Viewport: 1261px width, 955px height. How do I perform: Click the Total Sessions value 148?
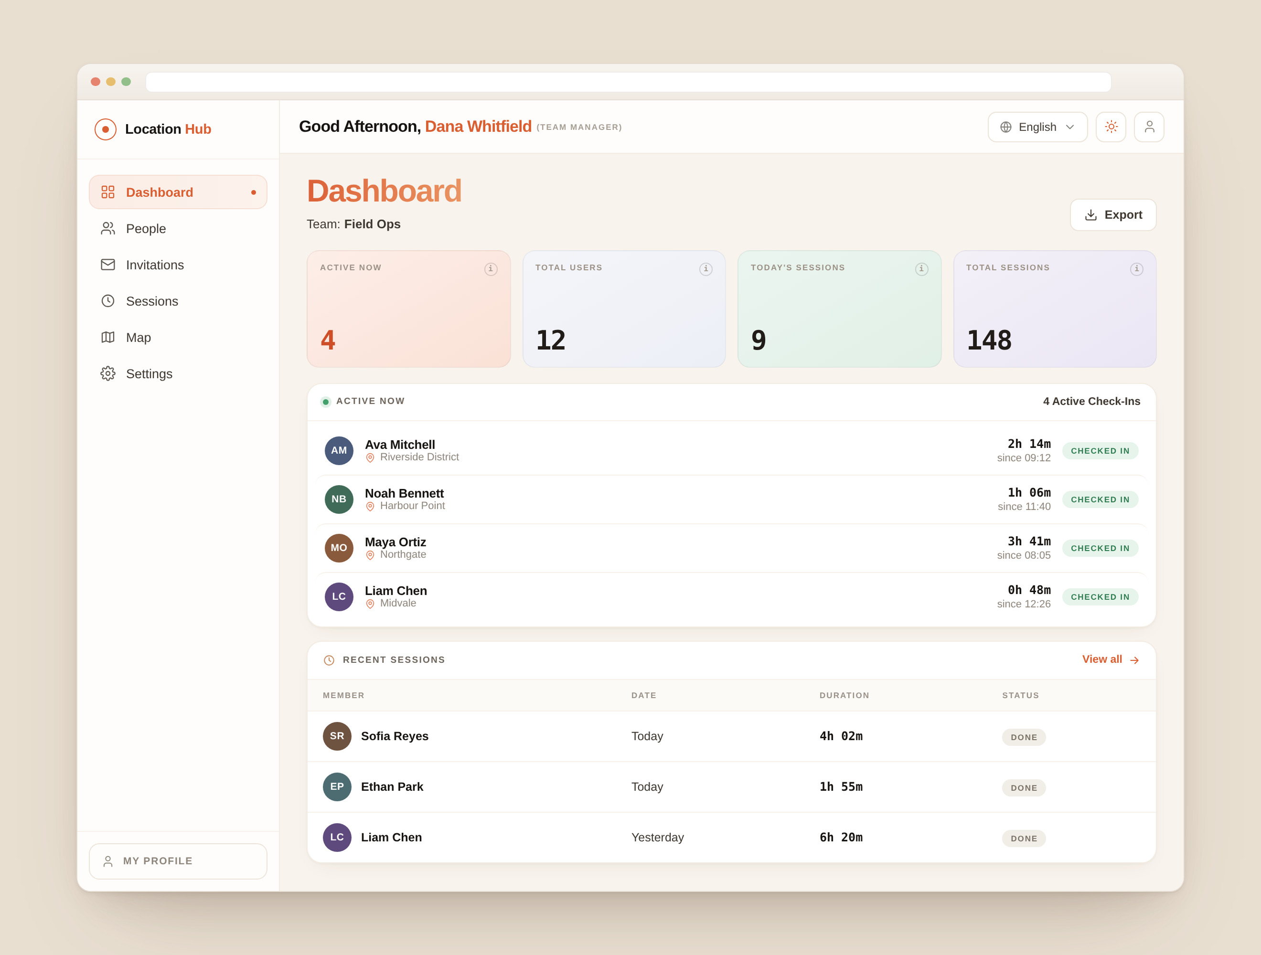coord(989,340)
